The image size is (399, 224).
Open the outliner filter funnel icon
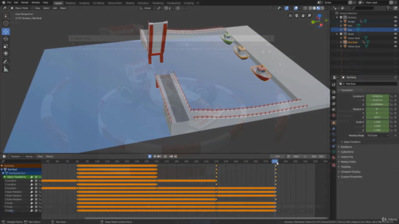click(x=388, y=8)
